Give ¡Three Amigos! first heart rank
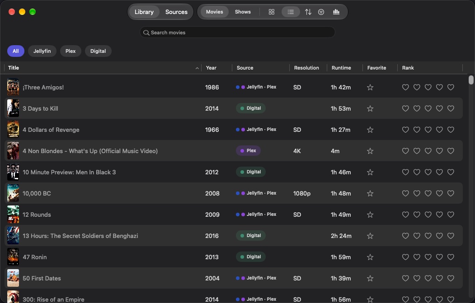The width and height of the screenshot is (475, 303). tap(405, 87)
